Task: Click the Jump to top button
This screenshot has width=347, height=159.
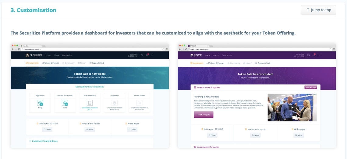Action: tap(318, 10)
